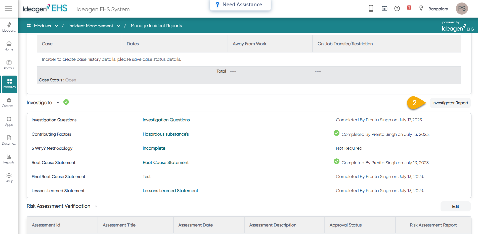Click the 'Contributing Factors' label
Screen dimensions: 478x234
click(51, 134)
